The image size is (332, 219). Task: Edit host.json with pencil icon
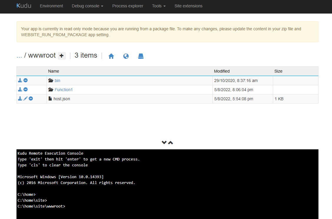pyautogui.click(x=25, y=98)
